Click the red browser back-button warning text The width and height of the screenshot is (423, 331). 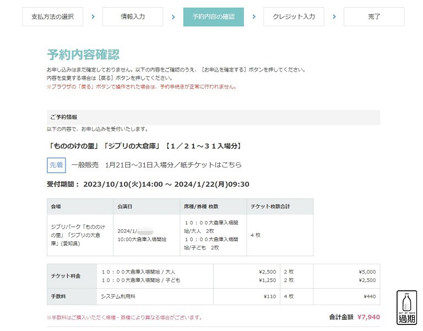(142, 87)
